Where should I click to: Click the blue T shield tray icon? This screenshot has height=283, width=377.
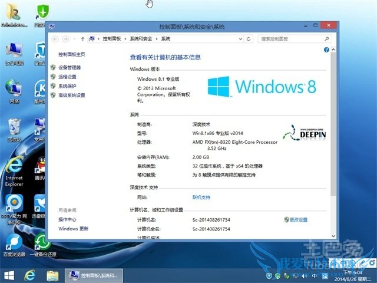269,276
